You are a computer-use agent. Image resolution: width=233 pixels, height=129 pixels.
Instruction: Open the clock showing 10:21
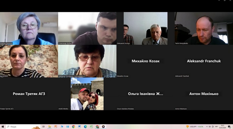[x=222, y=127]
